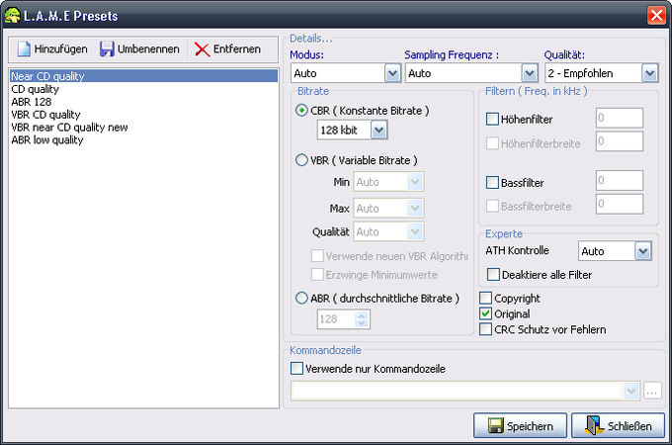
Task: Select ABR (durchschnittliche Bitrate) radio button
Action: 301,298
